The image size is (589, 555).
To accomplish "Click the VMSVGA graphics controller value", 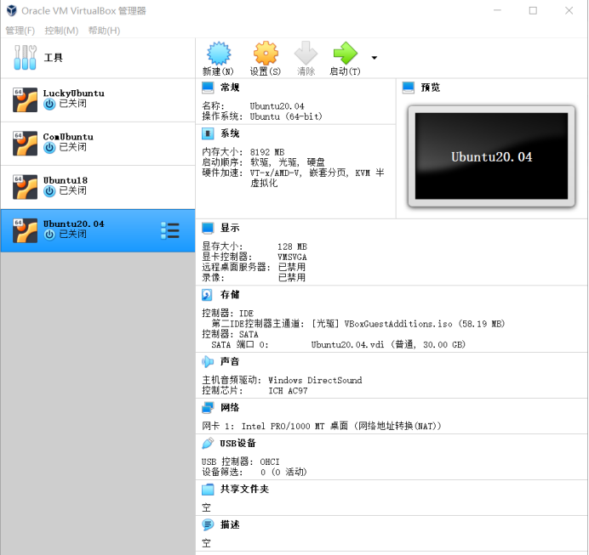I will (x=292, y=257).
